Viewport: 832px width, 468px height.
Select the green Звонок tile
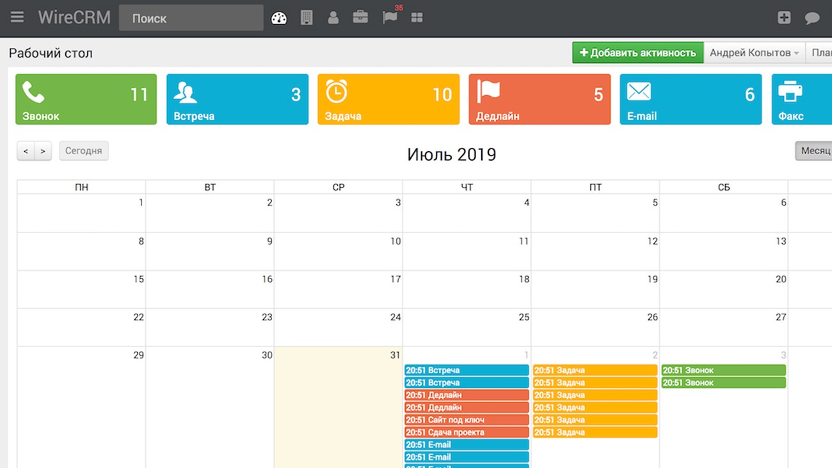tap(86, 99)
